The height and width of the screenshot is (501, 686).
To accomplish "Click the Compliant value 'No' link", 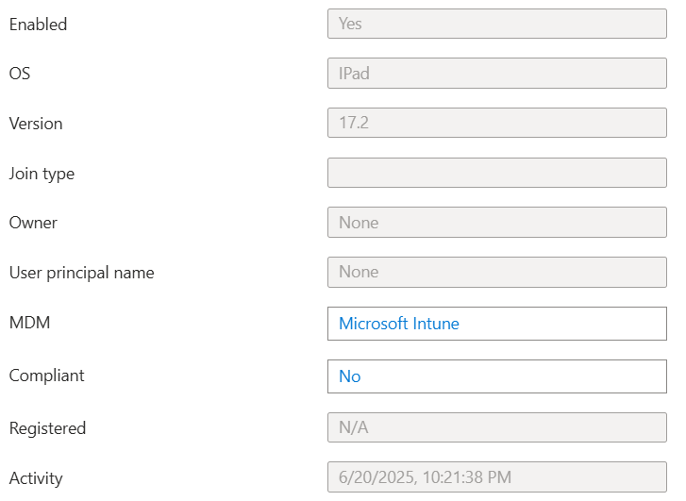I will [350, 376].
